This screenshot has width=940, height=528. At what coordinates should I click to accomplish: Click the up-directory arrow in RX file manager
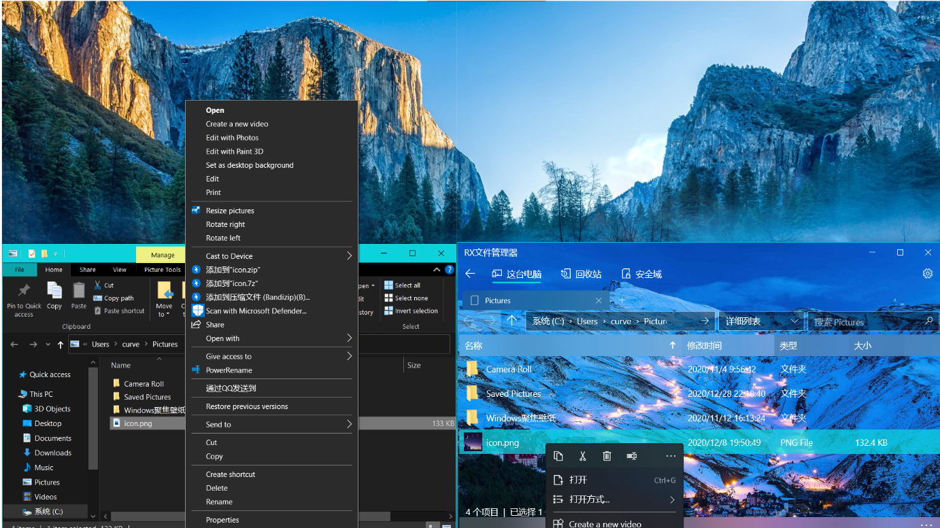(x=512, y=321)
